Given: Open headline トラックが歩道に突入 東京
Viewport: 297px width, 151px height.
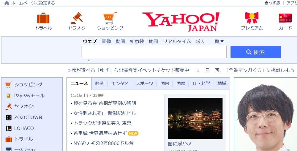Looking at the screenshot, I should point(102,123).
